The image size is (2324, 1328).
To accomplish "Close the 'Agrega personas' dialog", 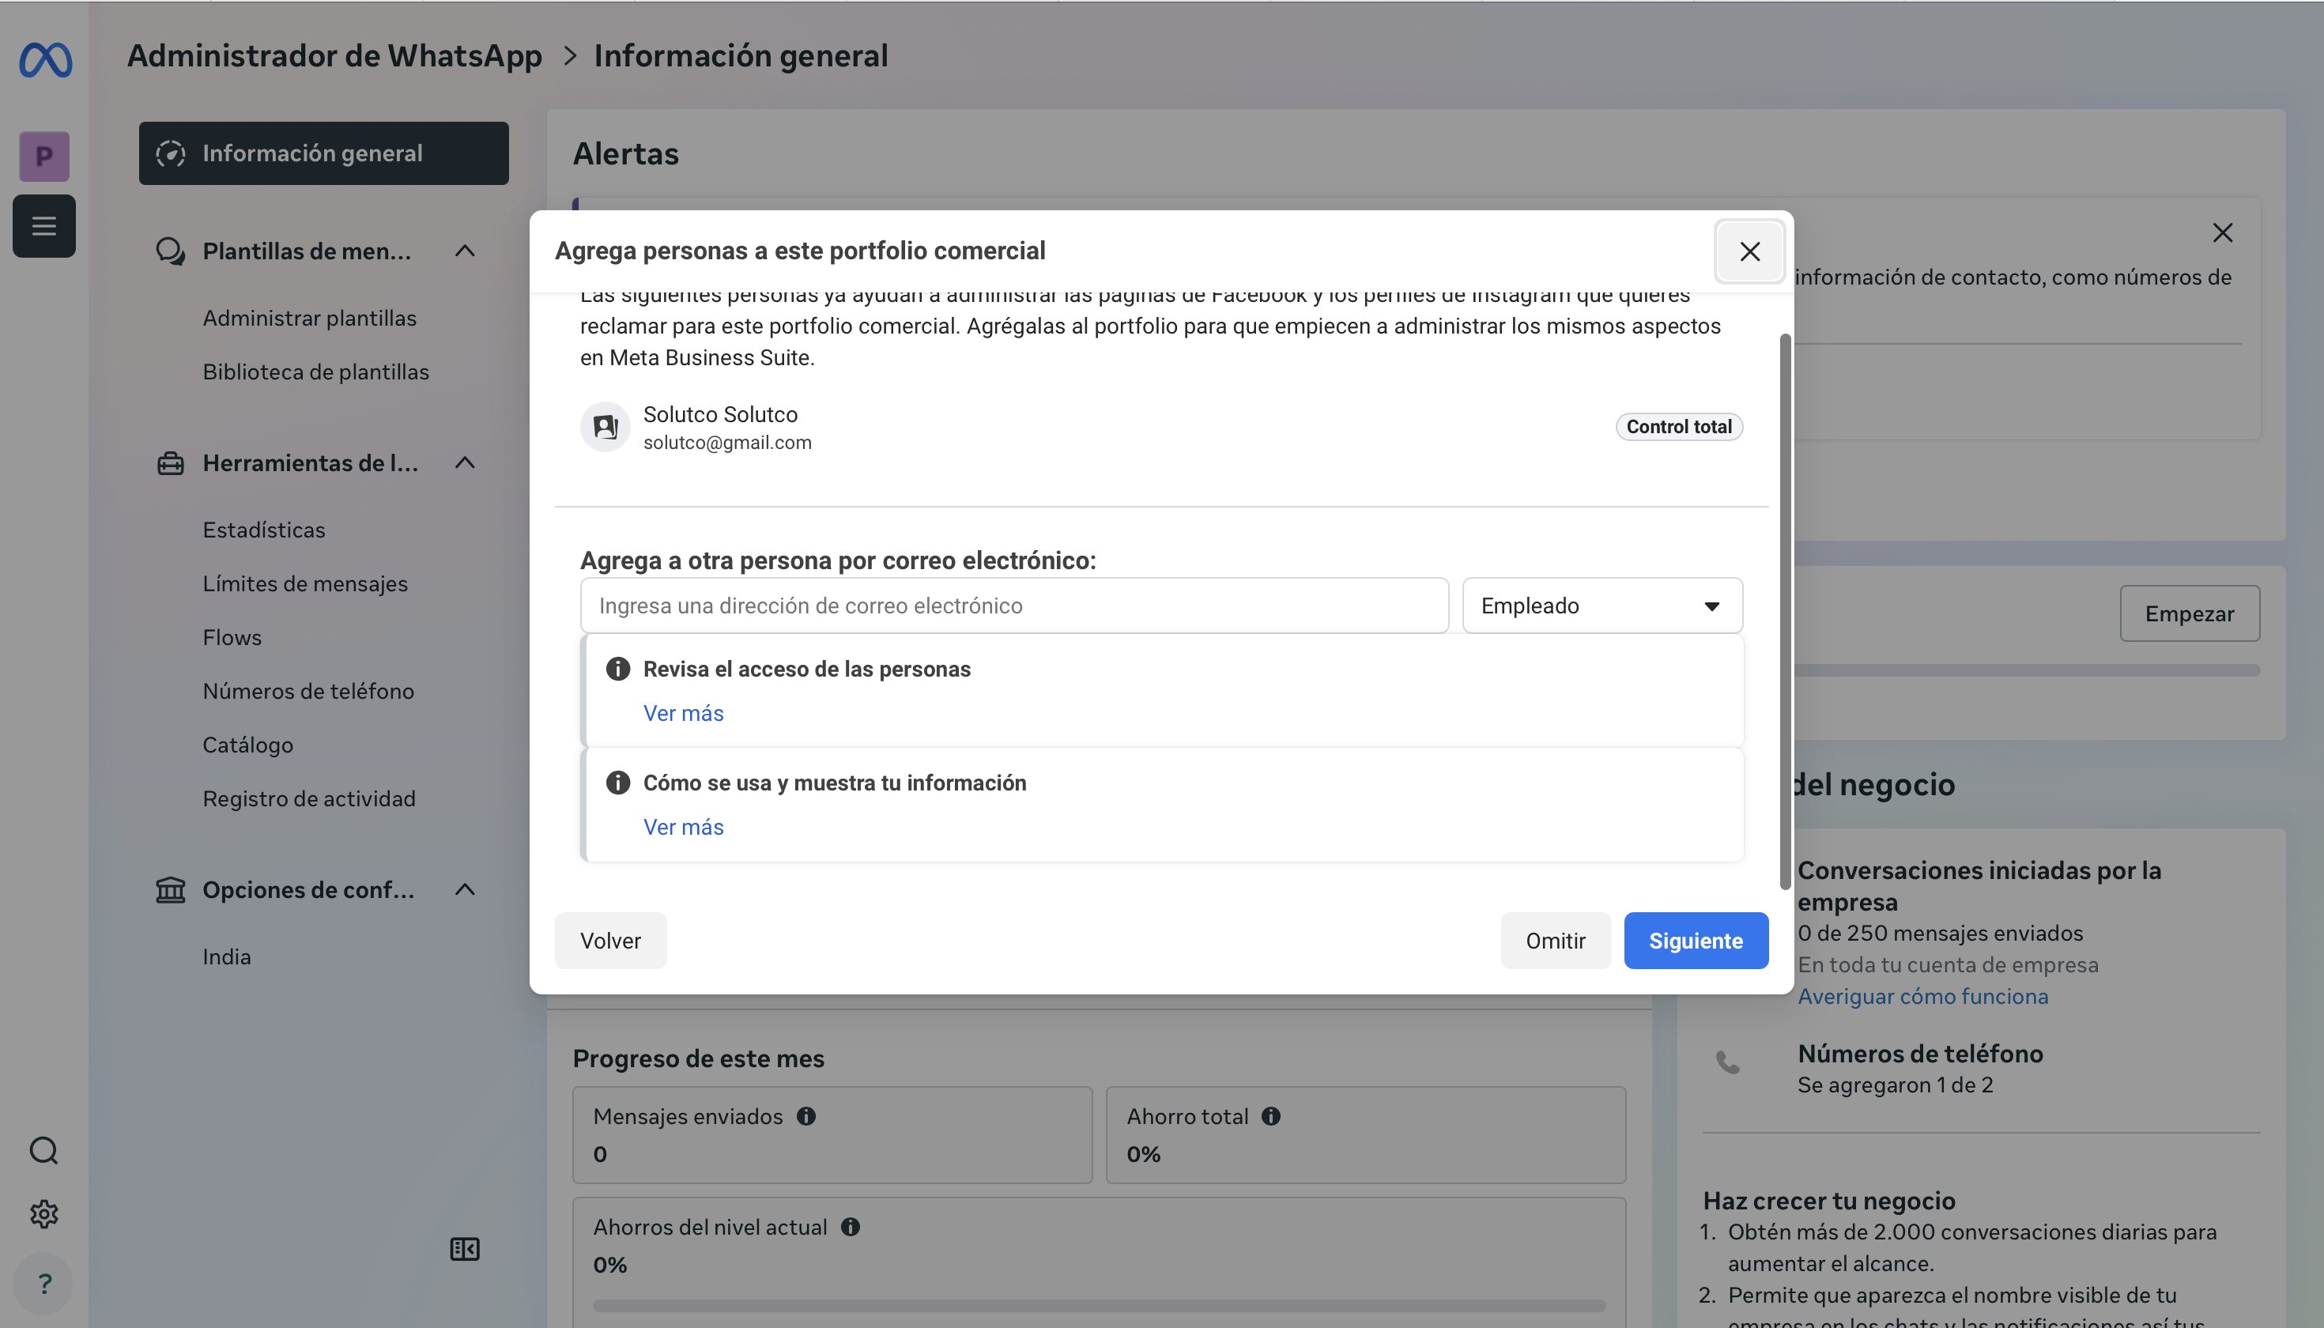I will [1749, 251].
